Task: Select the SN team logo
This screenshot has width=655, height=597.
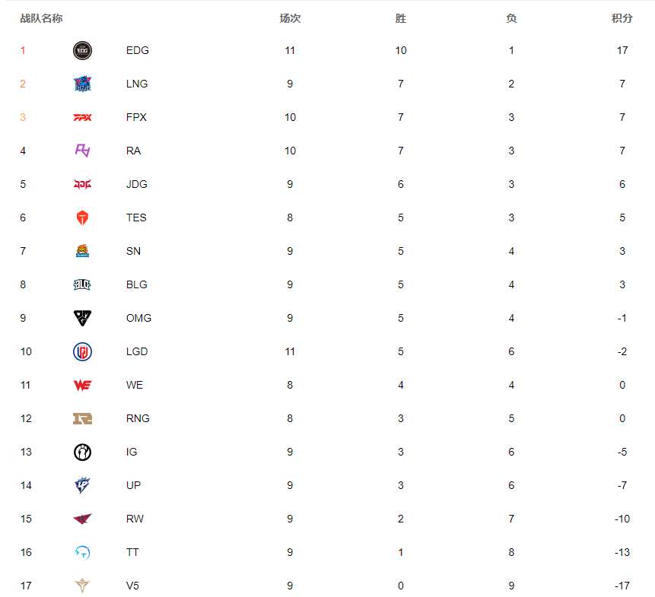Action: click(82, 251)
